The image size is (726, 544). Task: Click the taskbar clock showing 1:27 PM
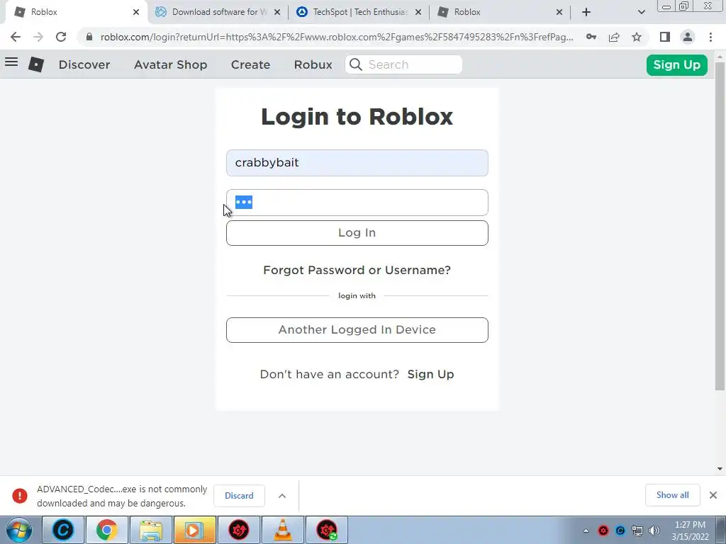point(690,531)
